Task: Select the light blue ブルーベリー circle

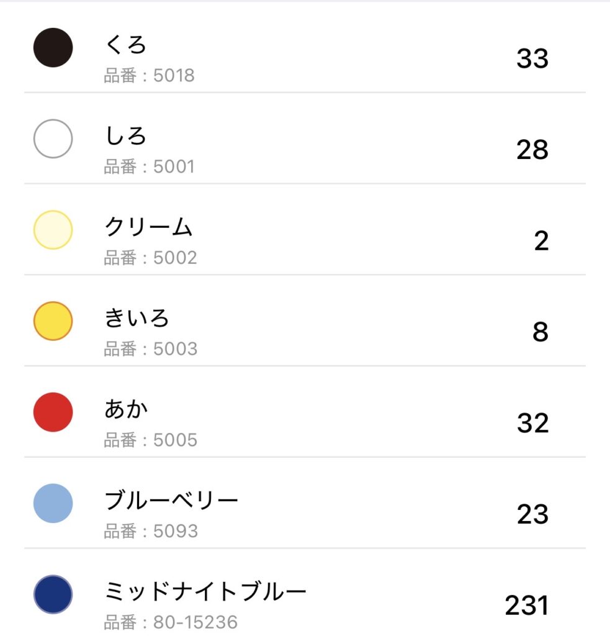Action: [53, 503]
